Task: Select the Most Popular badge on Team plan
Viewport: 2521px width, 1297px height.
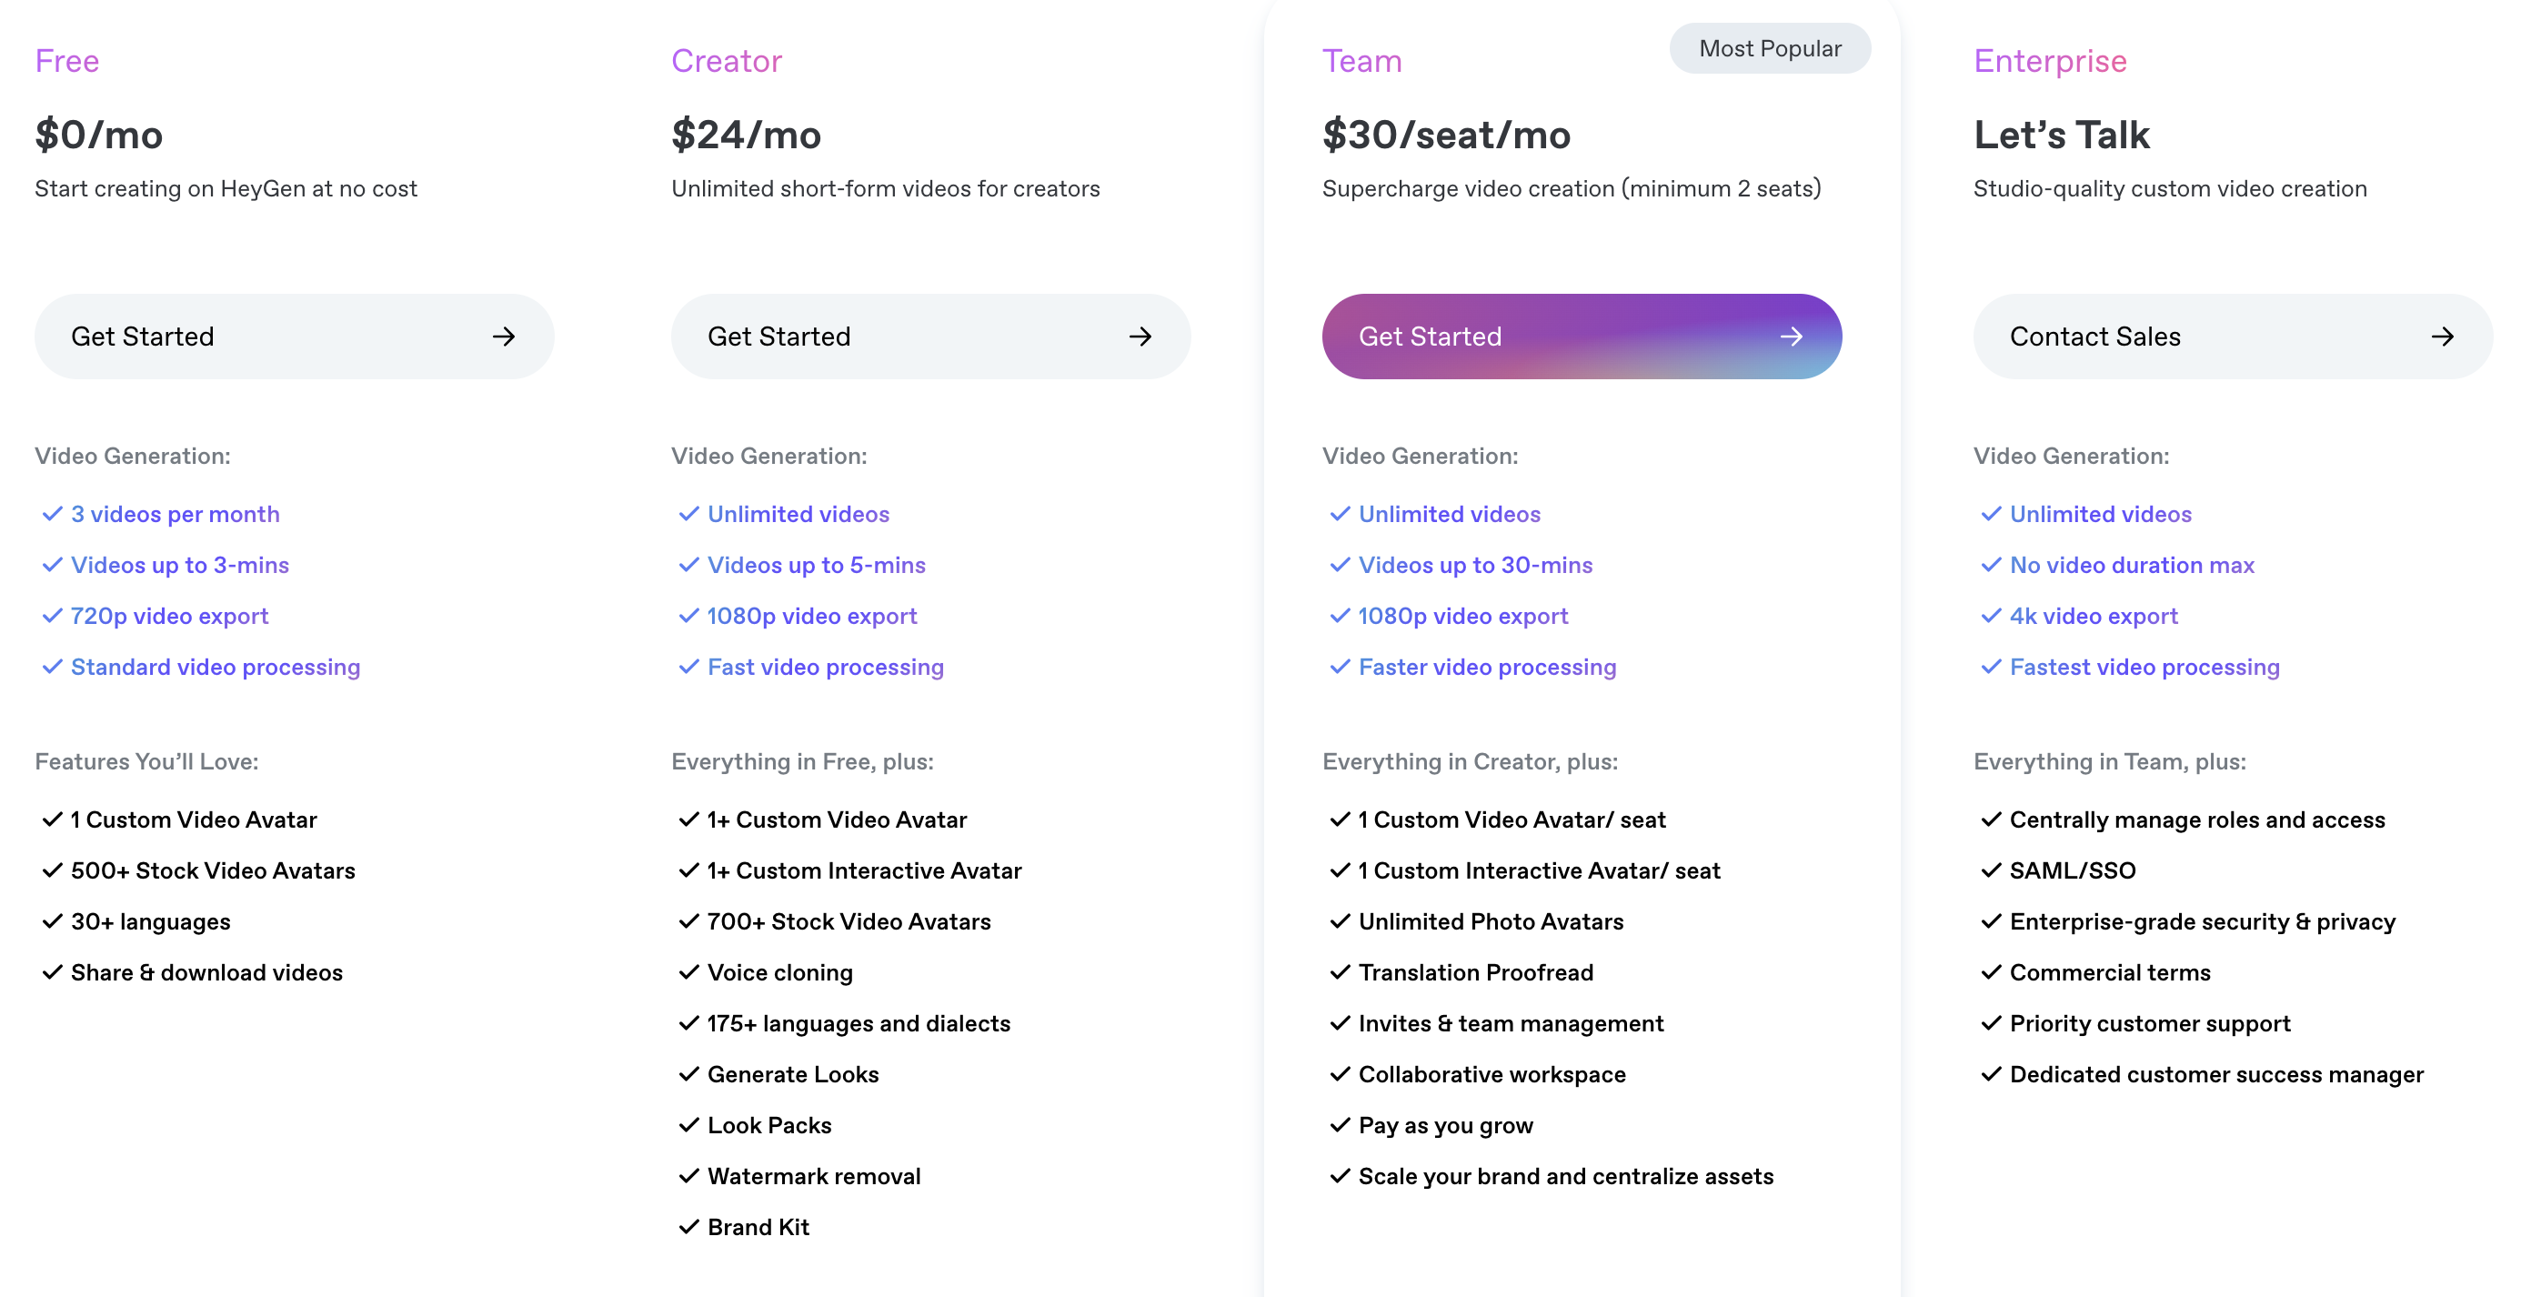Action: [1770, 47]
